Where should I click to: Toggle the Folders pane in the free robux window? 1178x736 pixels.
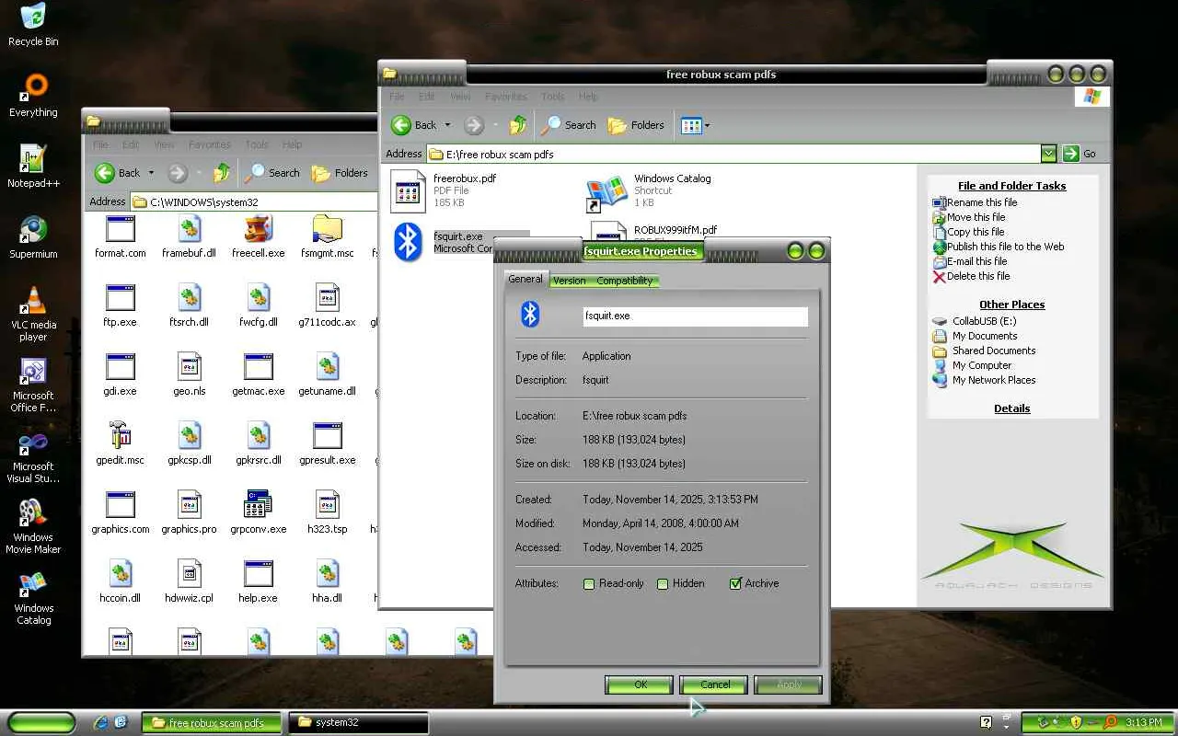(x=637, y=125)
